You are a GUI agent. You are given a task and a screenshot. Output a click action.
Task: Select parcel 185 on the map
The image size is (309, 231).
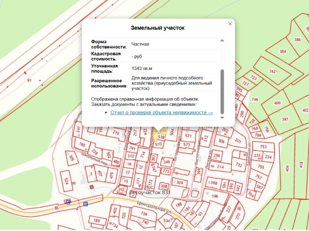point(82,145)
